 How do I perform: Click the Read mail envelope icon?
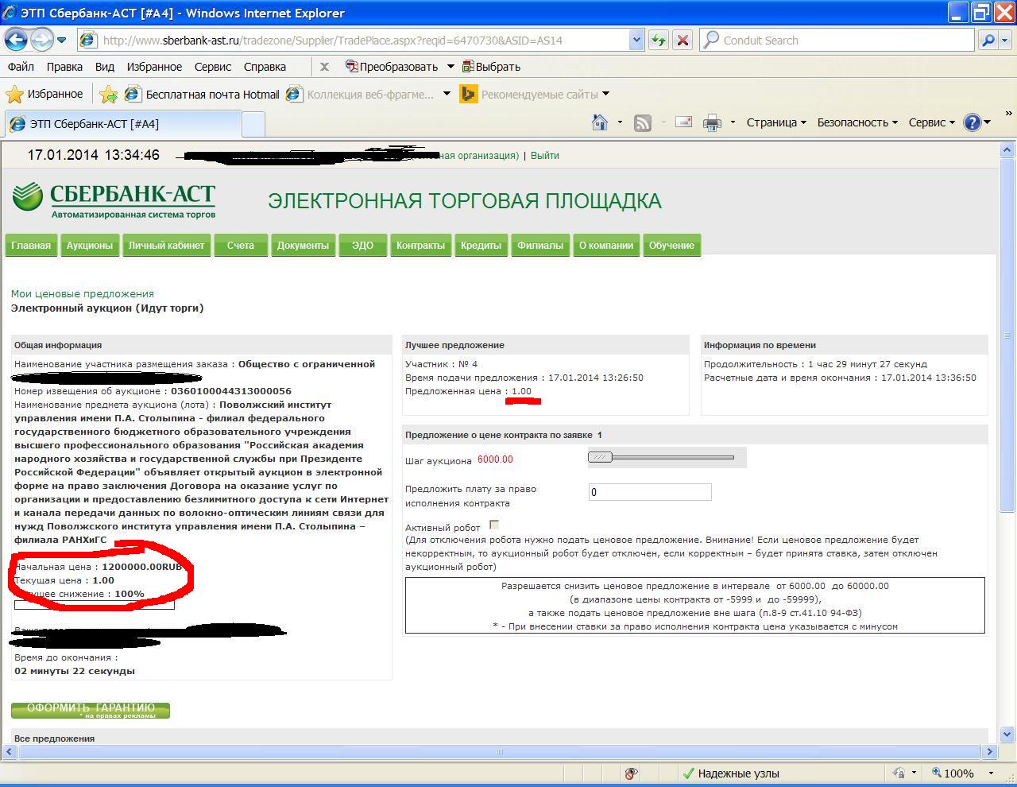pos(683,122)
